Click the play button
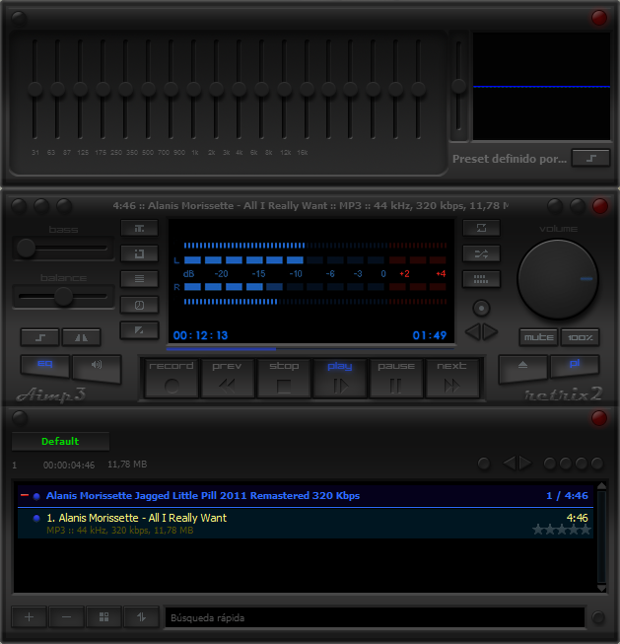This screenshot has width=620, height=644. pyautogui.click(x=339, y=379)
